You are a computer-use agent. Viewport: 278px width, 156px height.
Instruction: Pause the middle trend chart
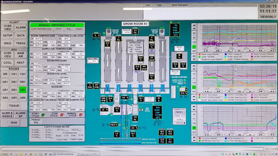[x=239, y=92]
